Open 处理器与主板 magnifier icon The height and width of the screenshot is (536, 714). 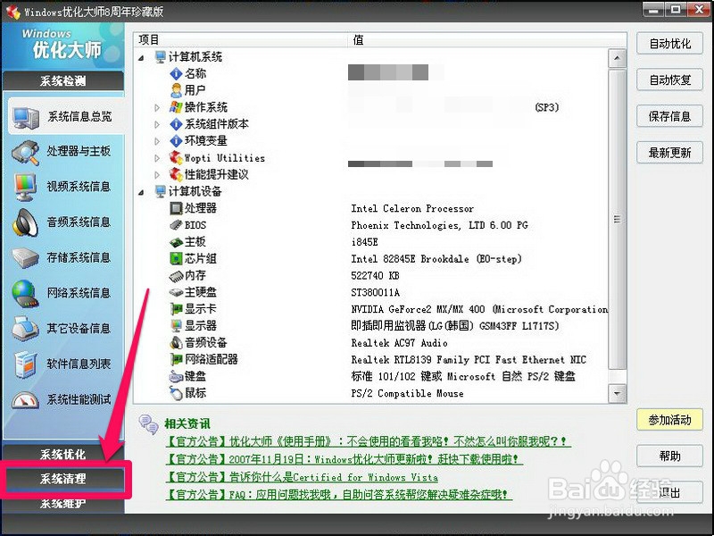point(26,152)
